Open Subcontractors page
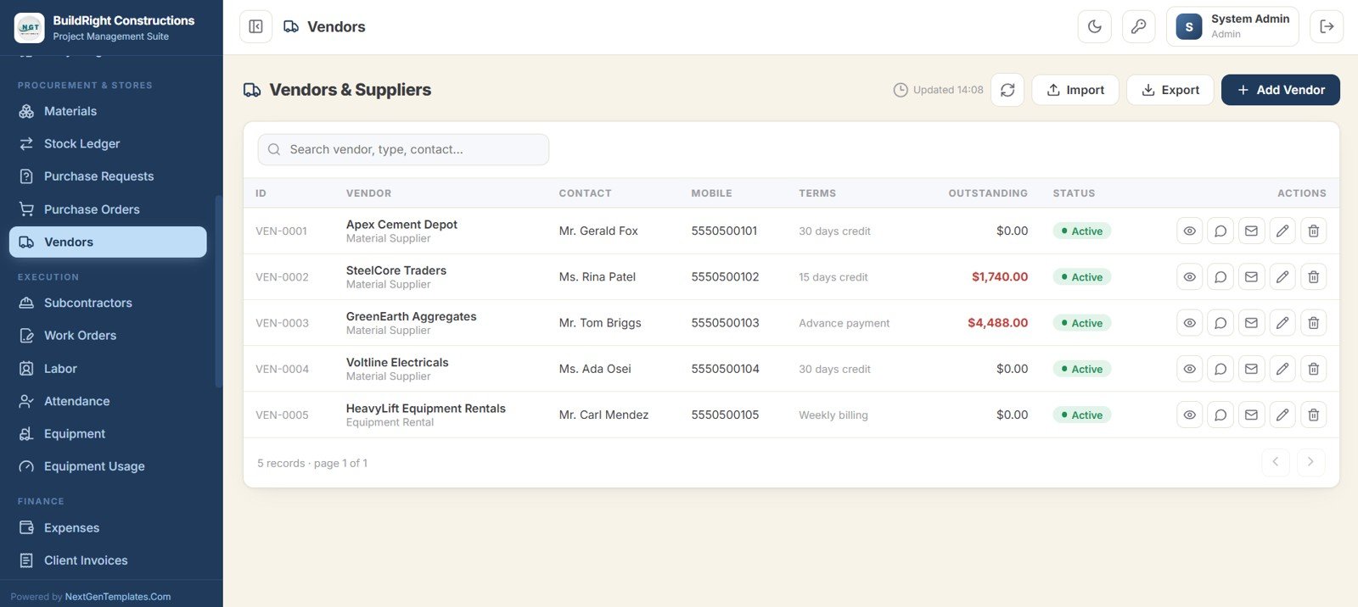The width and height of the screenshot is (1358, 607). [x=108, y=303]
